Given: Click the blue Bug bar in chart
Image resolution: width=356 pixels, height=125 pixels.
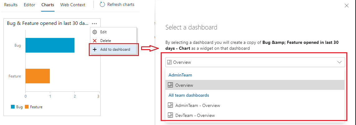Looking at the screenshot, I should [50, 45].
